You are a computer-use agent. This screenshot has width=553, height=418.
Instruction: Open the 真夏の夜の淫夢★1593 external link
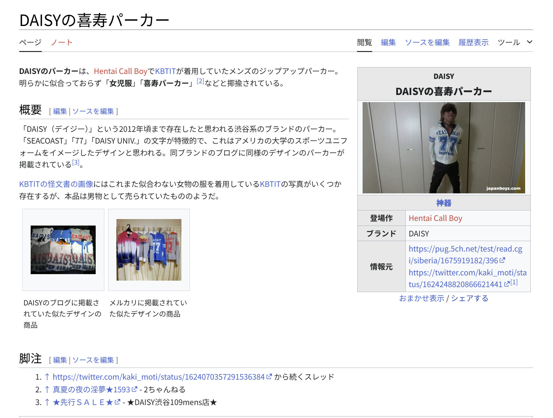tap(91, 390)
